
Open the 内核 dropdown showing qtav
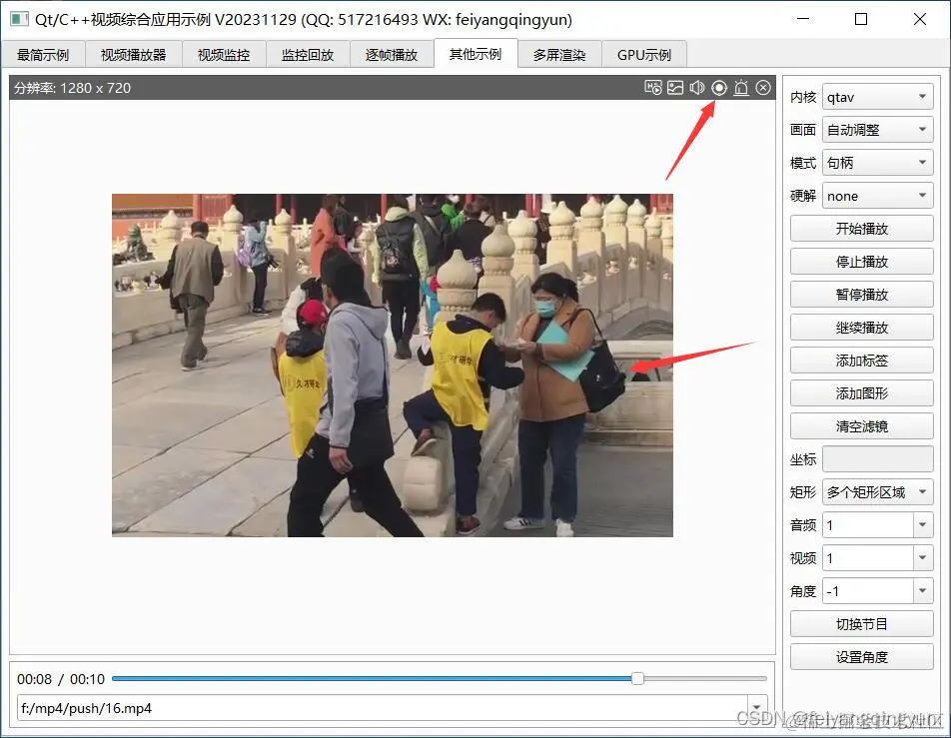click(878, 97)
